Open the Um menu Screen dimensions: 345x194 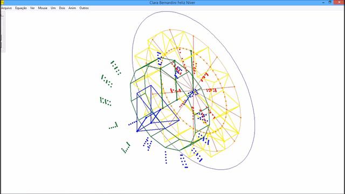53,8
